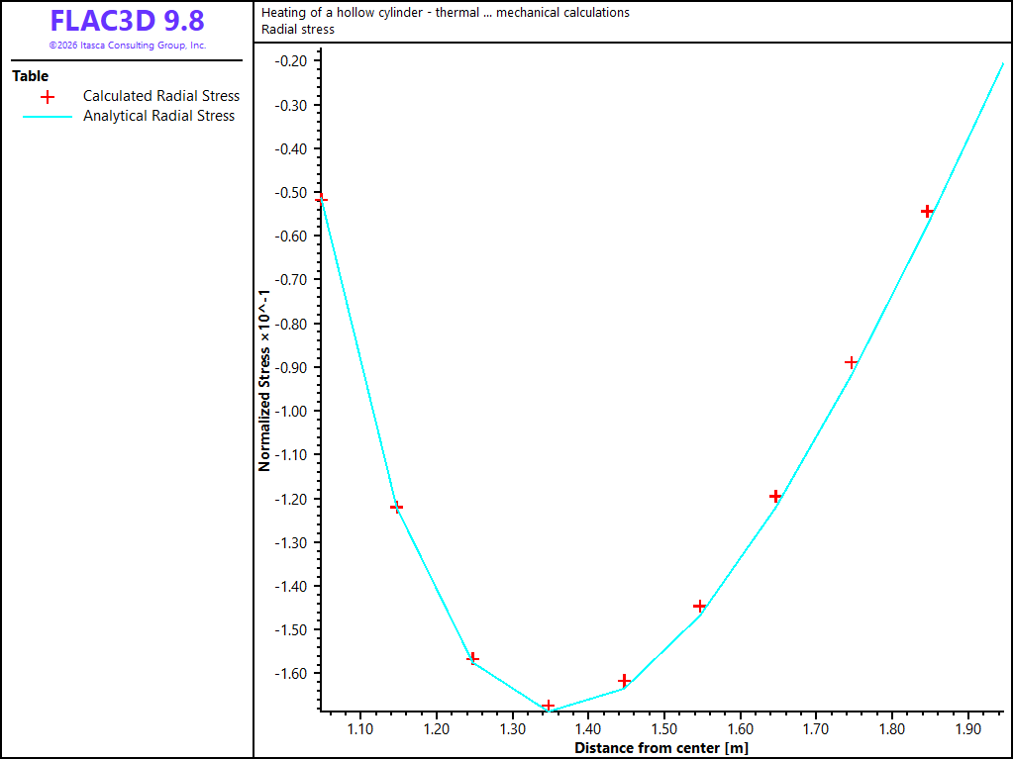Click the cyan Analytical Radial Stress legend line
Viewport: 1014px width, 760px height.
[x=48, y=117]
